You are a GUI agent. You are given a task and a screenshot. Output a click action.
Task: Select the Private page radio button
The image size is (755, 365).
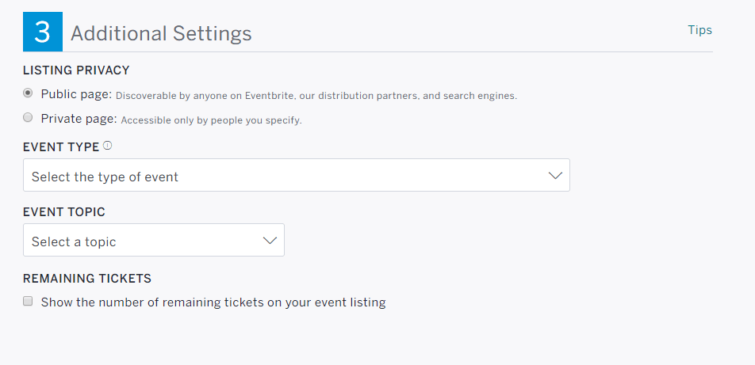coord(28,118)
